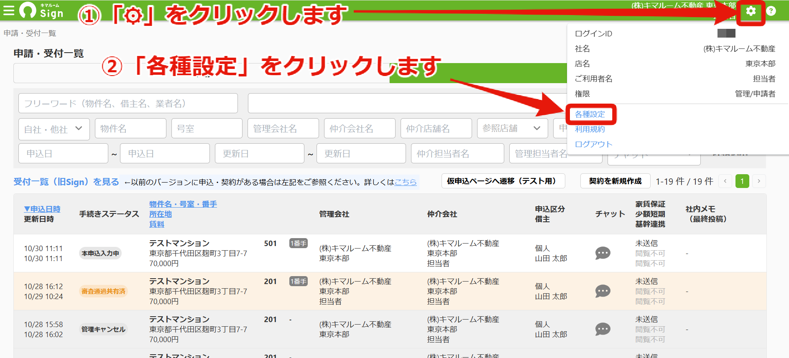Click 1番手 badge in 10/28 16:12 row

299,281
